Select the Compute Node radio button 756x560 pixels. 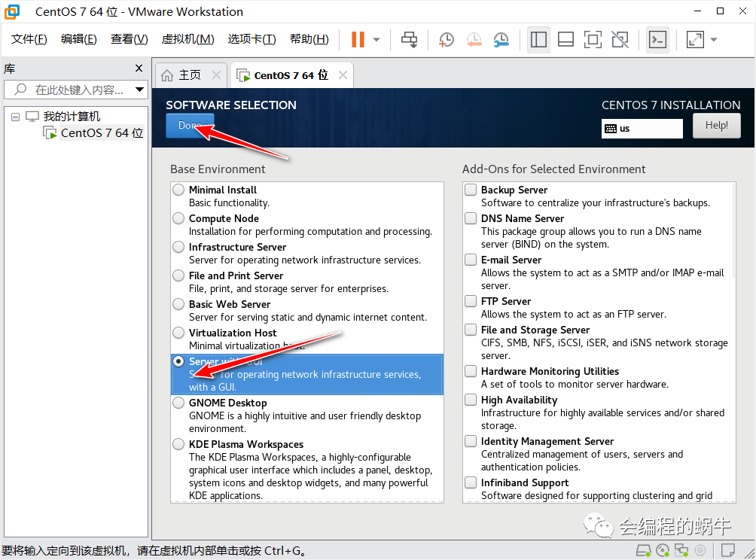coord(178,218)
